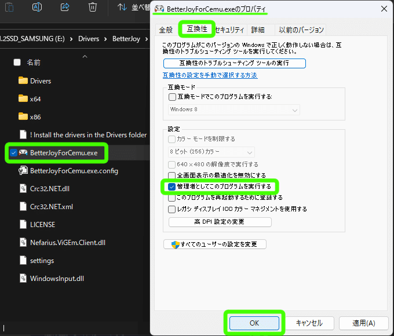Click the settings file icon
Image resolution: width=394 pixels, height=336 pixels.
pos(23,260)
